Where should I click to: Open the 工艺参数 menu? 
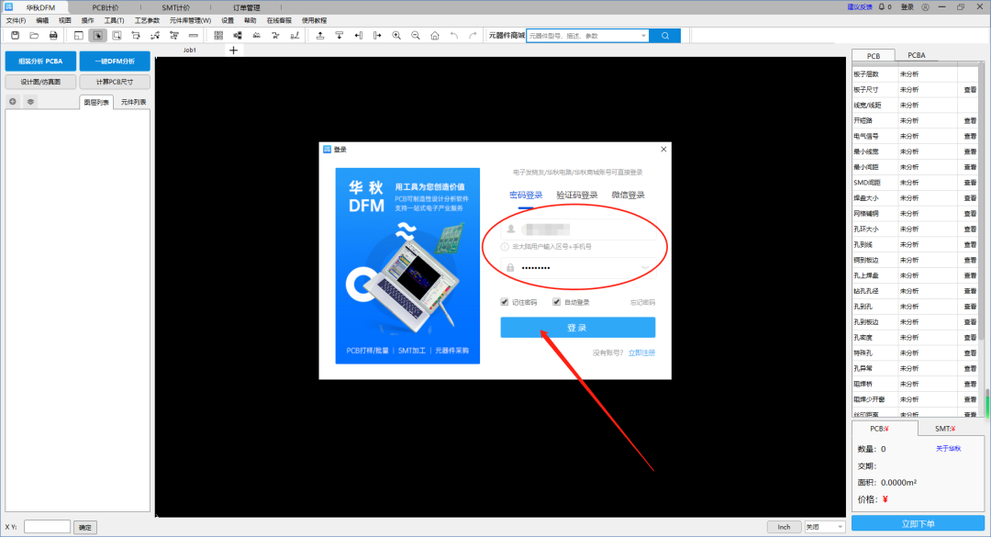(x=147, y=20)
